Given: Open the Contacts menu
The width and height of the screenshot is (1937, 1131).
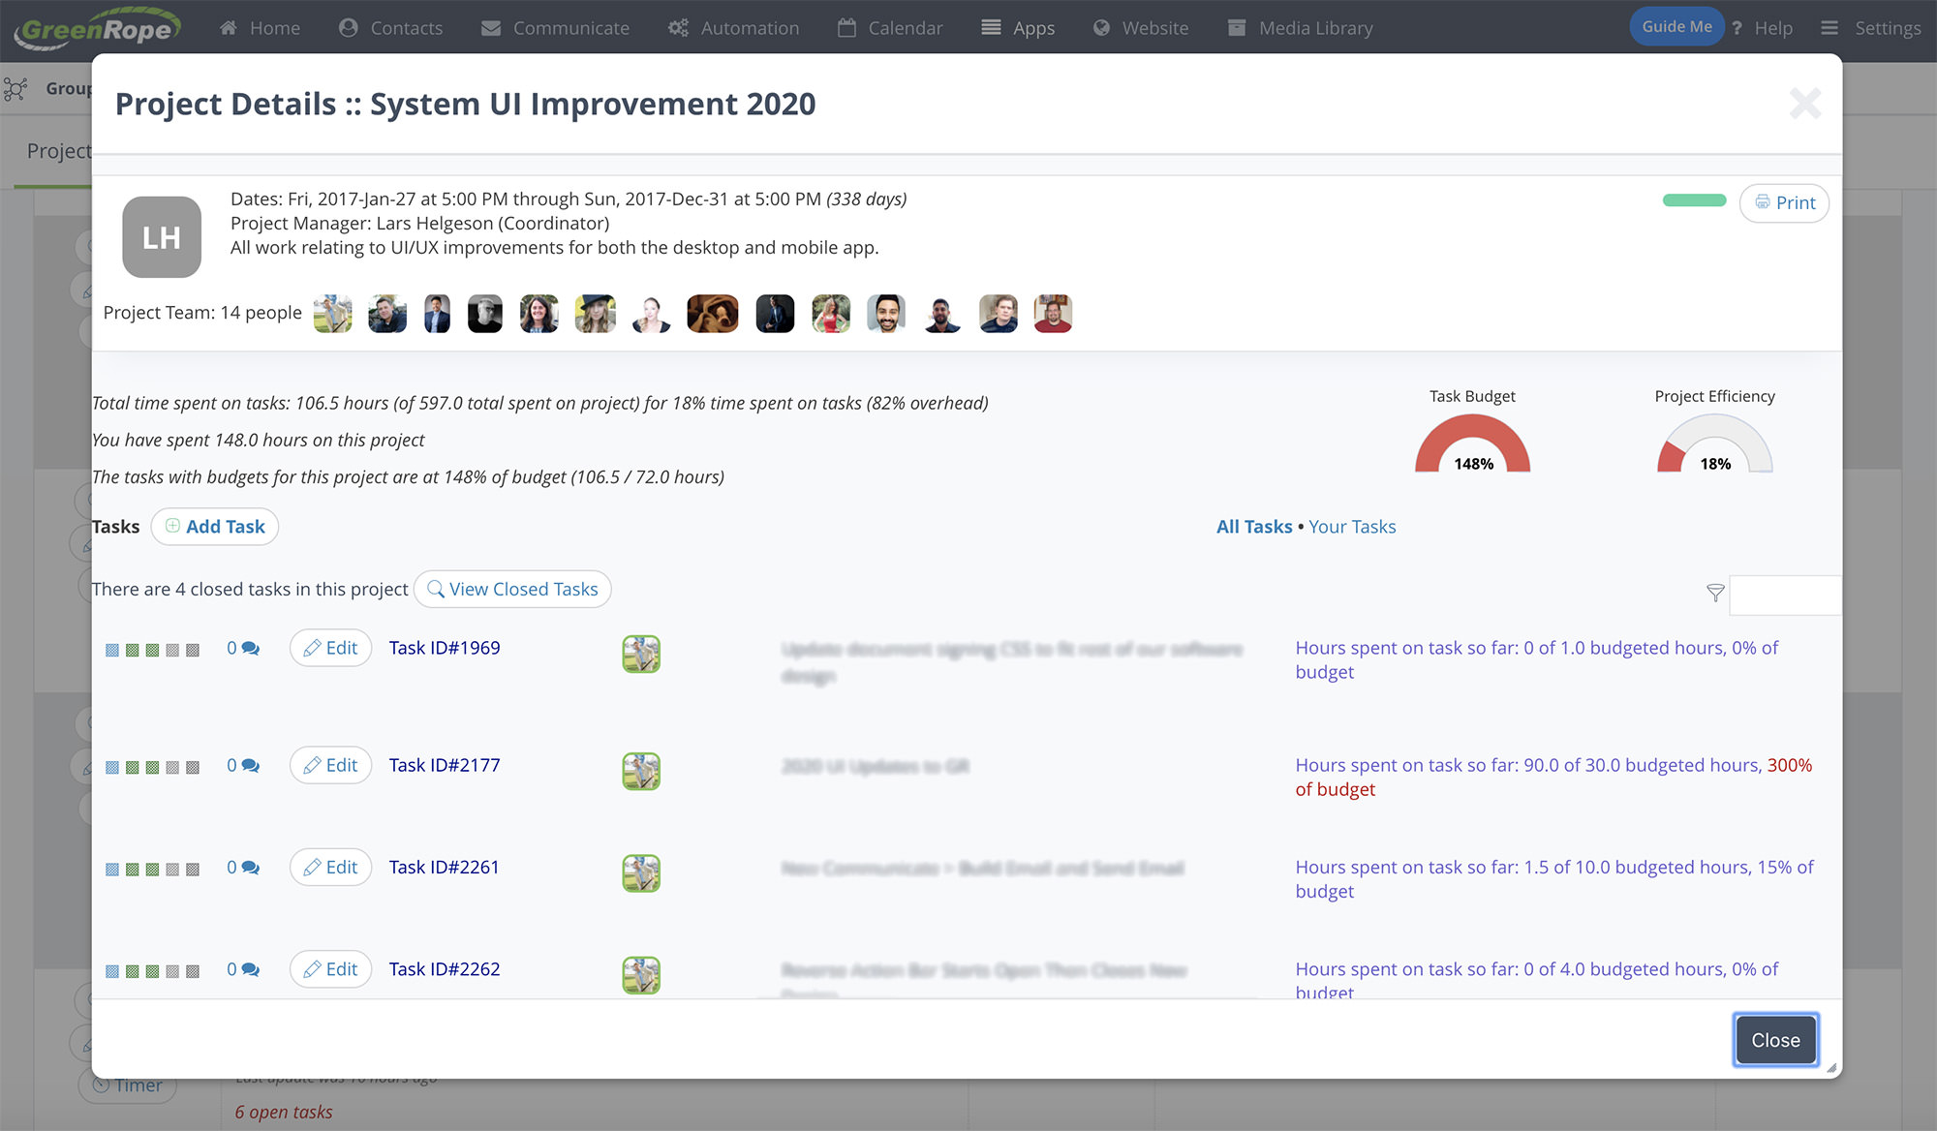Looking at the screenshot, I should (x=391, y=28).
